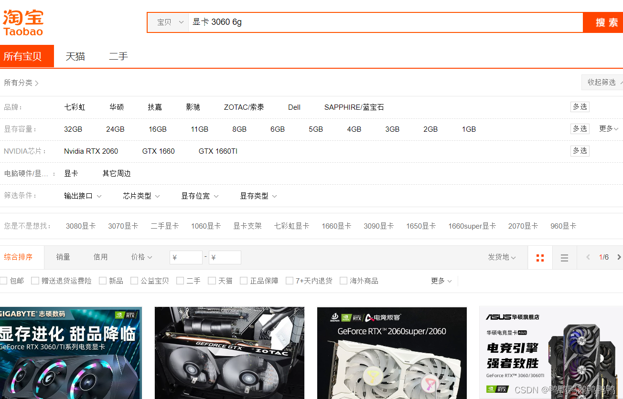This screenshot has height=399, width=623.
Task: Open 电竞叛客 RTX 2060super product image
Action: 392,353
